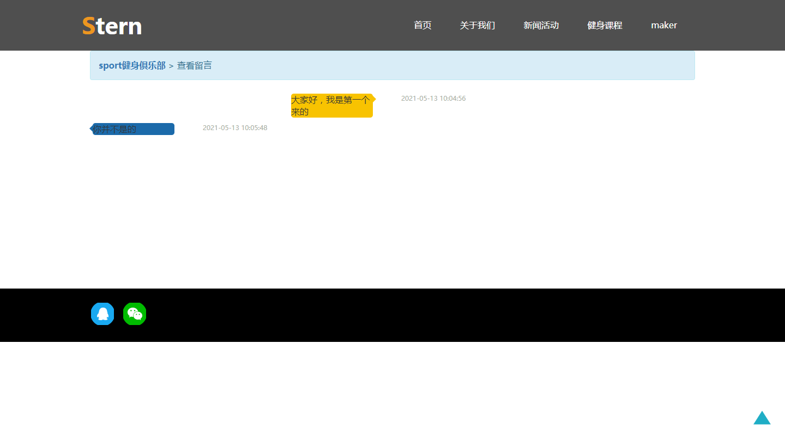Follow the sport健身俱乐部 breadcrumb link
The image size is (785, 435).
pyautogui.click(x=132, y=65)
